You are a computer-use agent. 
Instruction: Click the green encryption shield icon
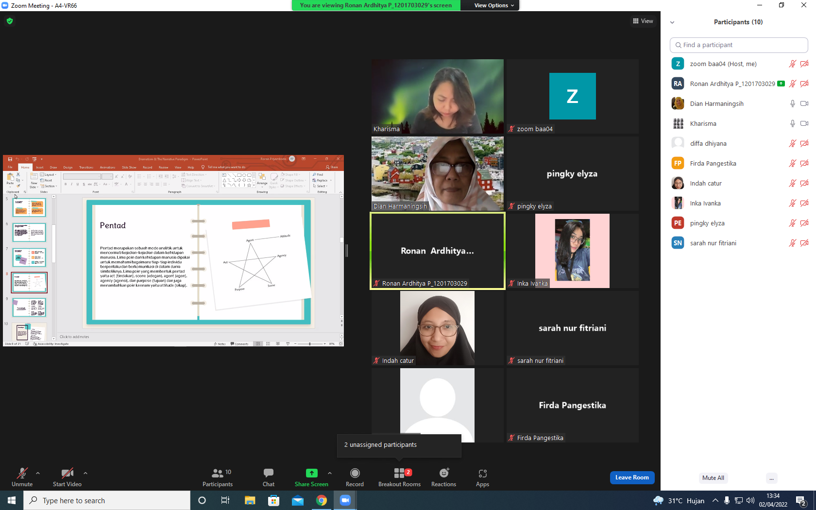10,21
